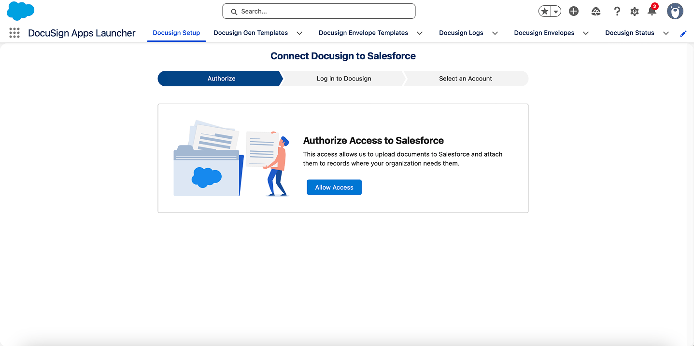694x346 pixels.
Task: Expand the Docusign Envelopes chevron
Action: [586, 33]
